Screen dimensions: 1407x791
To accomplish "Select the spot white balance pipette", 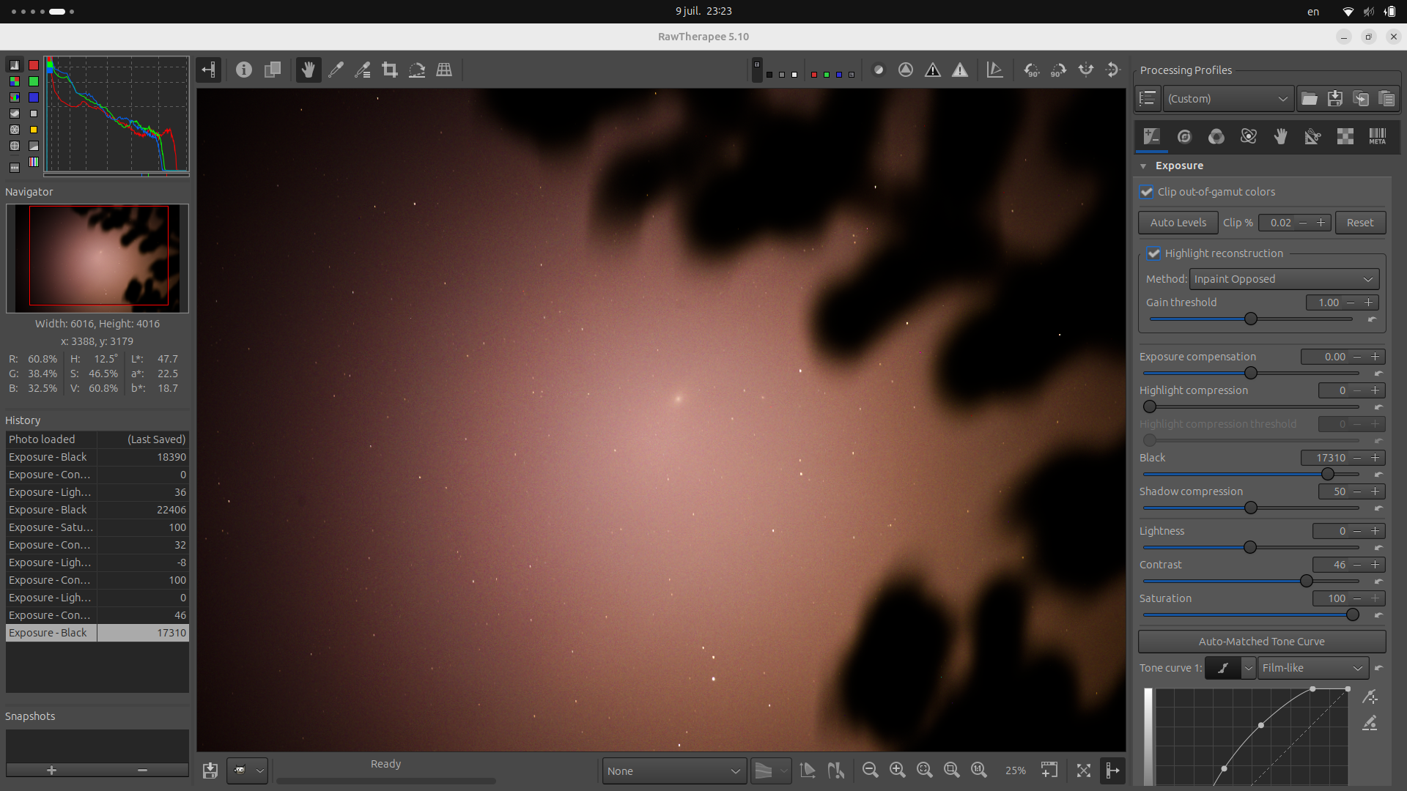I will pos(336,70).
